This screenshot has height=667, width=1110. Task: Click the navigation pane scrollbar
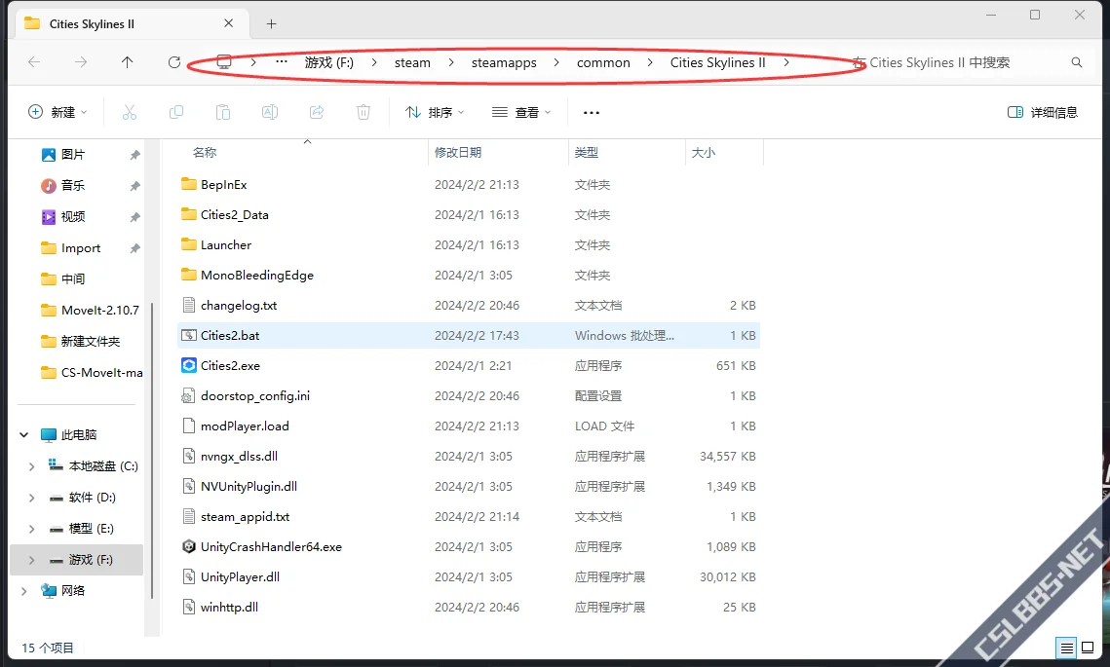151,449
